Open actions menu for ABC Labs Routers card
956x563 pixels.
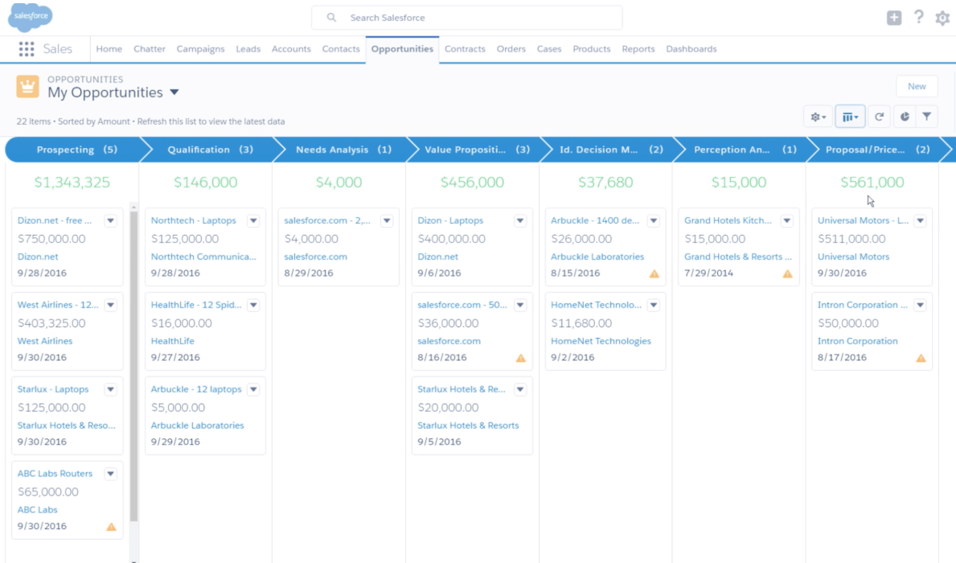click(x=110, y=474)
